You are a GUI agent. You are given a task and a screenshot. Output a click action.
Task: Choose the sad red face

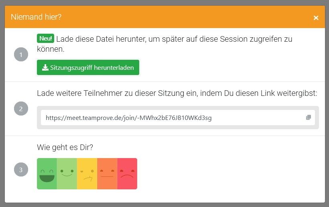pyautogui.click(x=127, y=174)
